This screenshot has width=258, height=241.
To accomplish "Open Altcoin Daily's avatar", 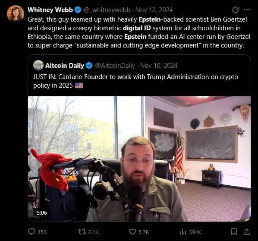I will (x=38, y=65).
